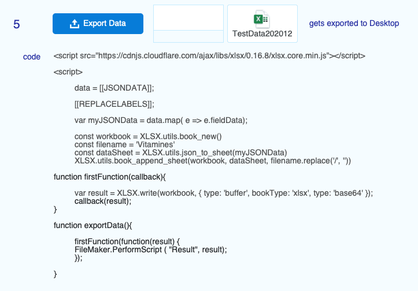Click the 'data = [[JSONDATA]];' line

click(114, 88)
